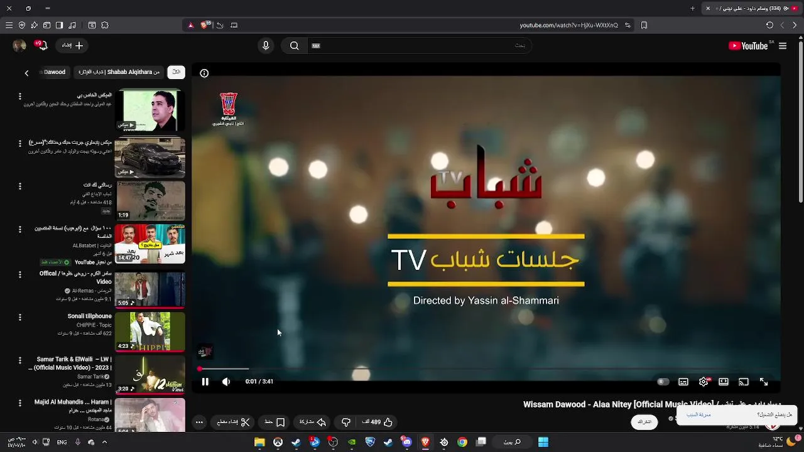This screenshot has height=452, width=804.
Task: Open Sonali tillphoune video title
Action: click(90, 316)
